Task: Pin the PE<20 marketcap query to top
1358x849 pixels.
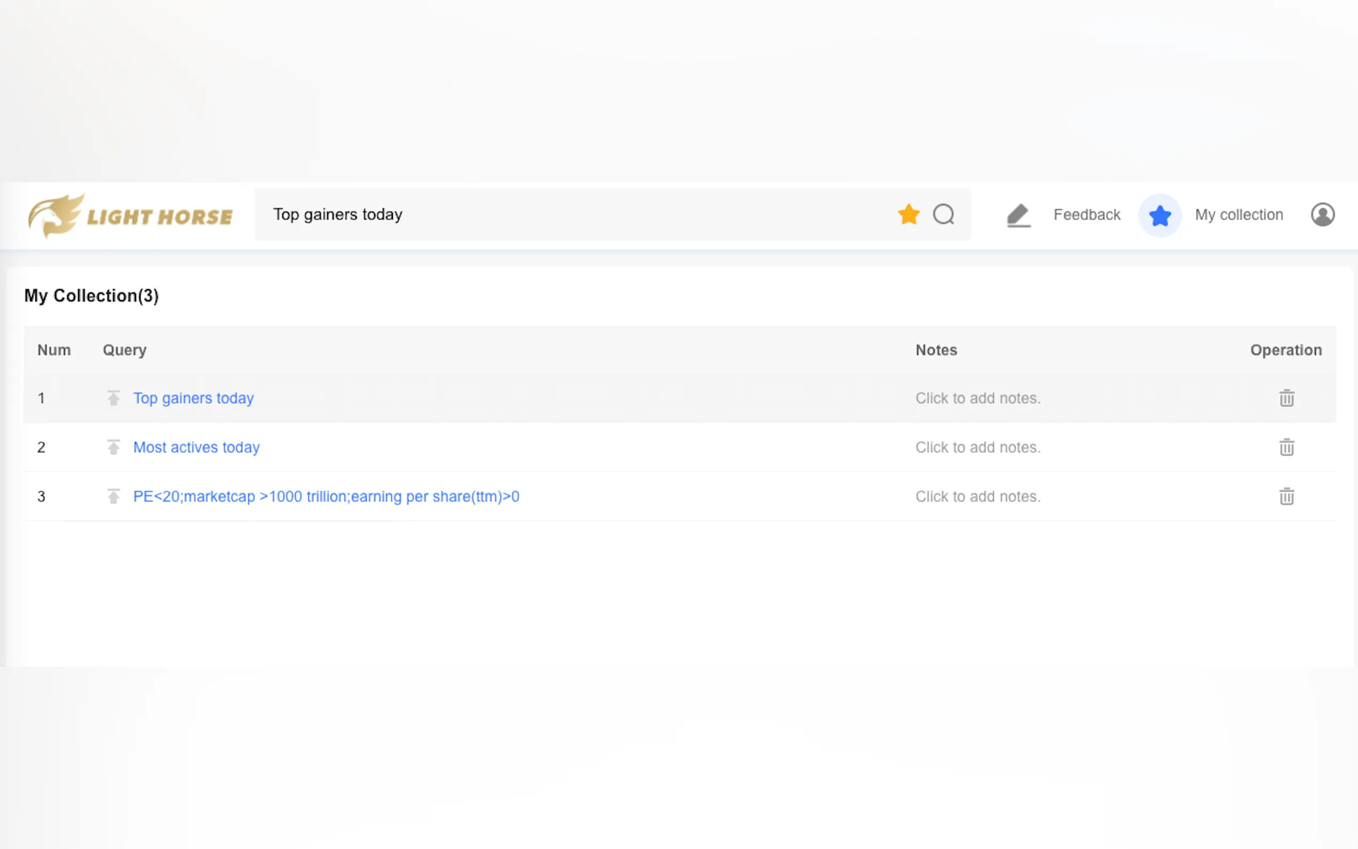Action: (113, 496)
